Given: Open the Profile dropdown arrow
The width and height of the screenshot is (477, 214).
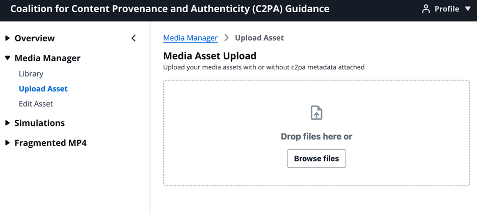Looking at the screenshot, I should tap(468, 9).
